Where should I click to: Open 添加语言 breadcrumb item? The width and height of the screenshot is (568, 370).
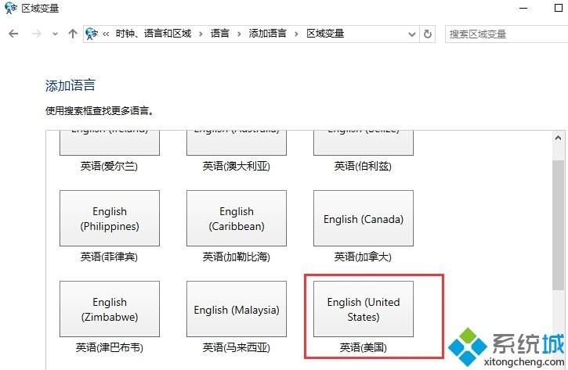point(267,34)
